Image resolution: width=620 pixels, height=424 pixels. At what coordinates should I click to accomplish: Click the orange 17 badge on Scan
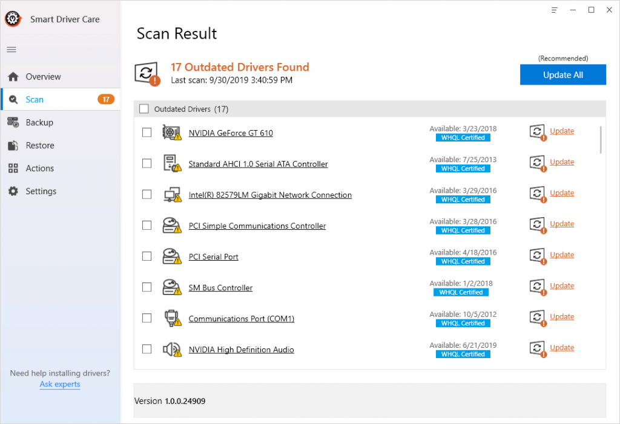[x=106, y=100]
